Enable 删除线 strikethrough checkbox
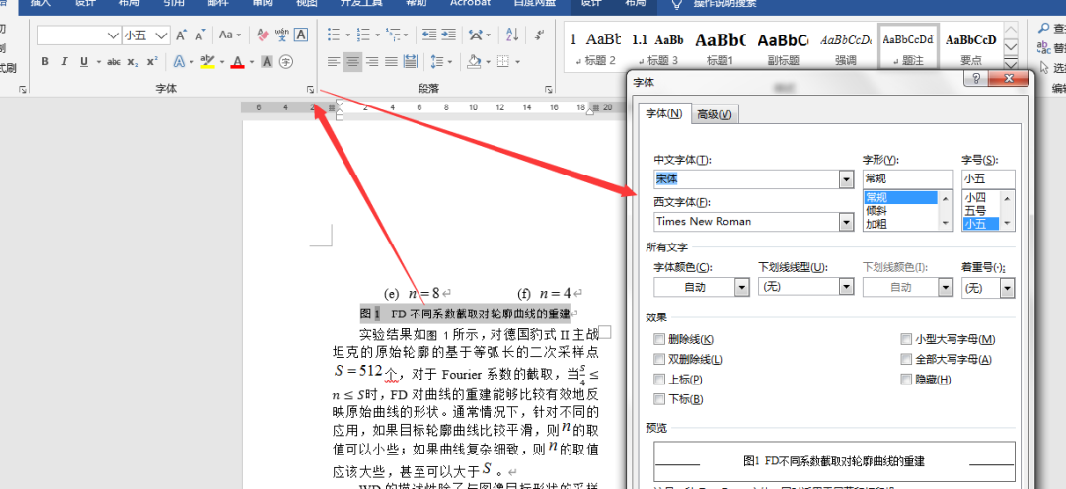The image size is (1066, 489). coord(658,339)
